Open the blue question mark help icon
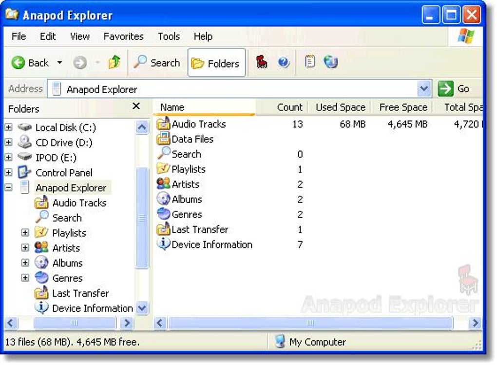497x365 pixels. 284,62
